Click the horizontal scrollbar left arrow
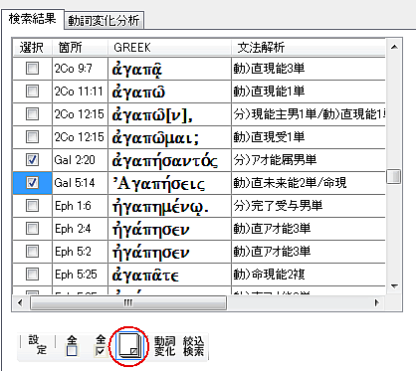The width and height of the screenshot is (417, 372). (20, 302)
